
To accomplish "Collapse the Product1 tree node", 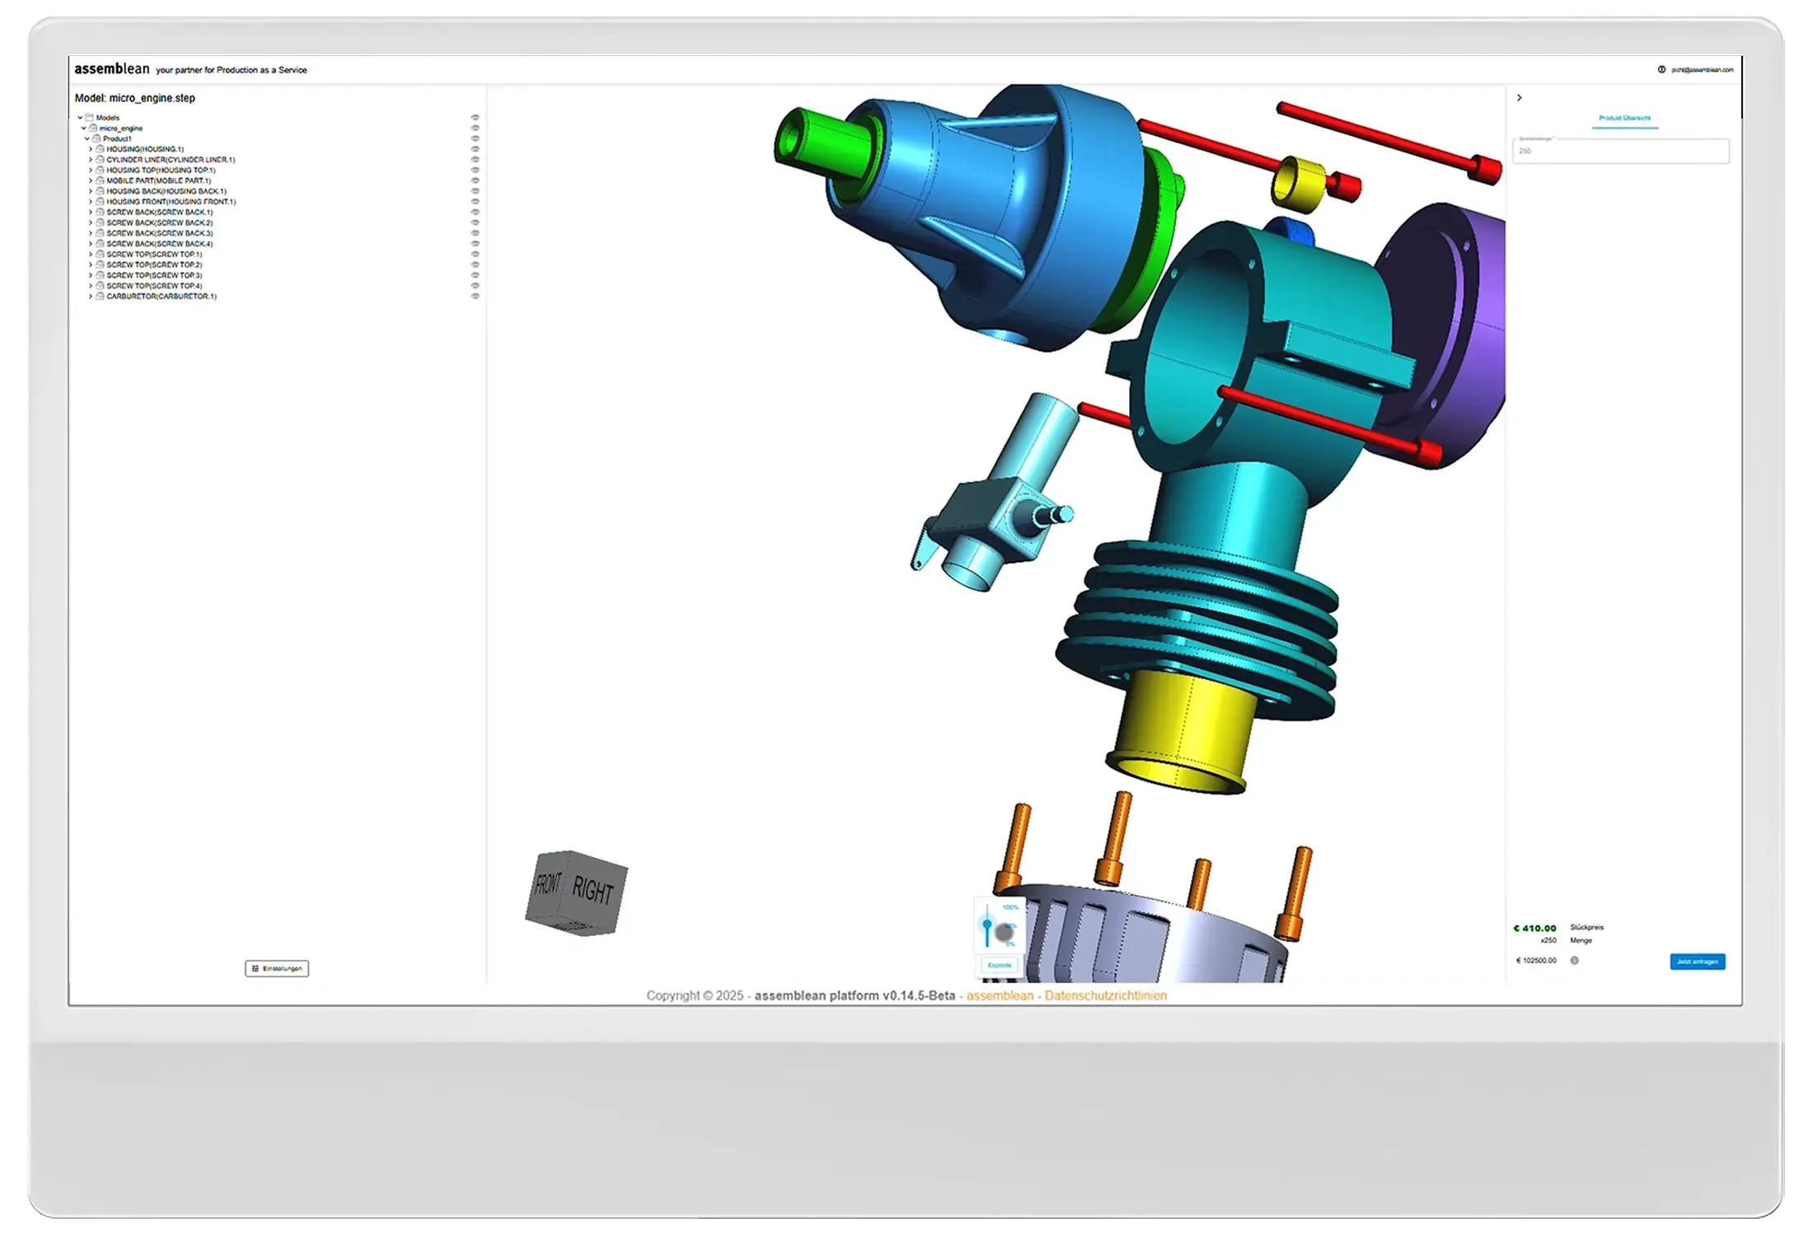I will point(87,138).
